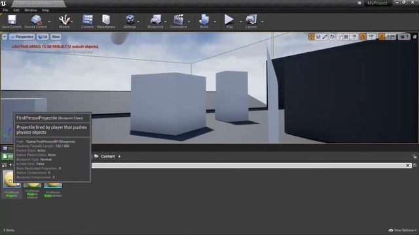Click the '3 items' status text
Image resolution: width=419 pixels, height=235 pixels.
pyautogui.click(x=9, y=230)
